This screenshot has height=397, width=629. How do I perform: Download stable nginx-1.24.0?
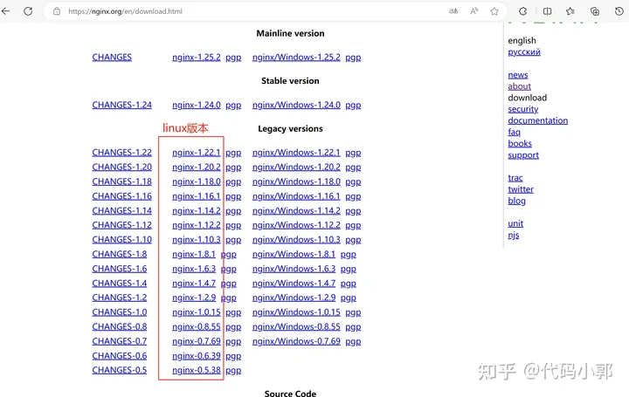coord(197,105)
